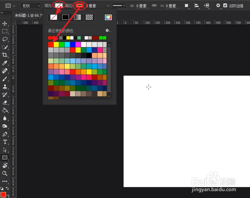
Task: Select the Horizontal Type tool
Action: point(5,142)
